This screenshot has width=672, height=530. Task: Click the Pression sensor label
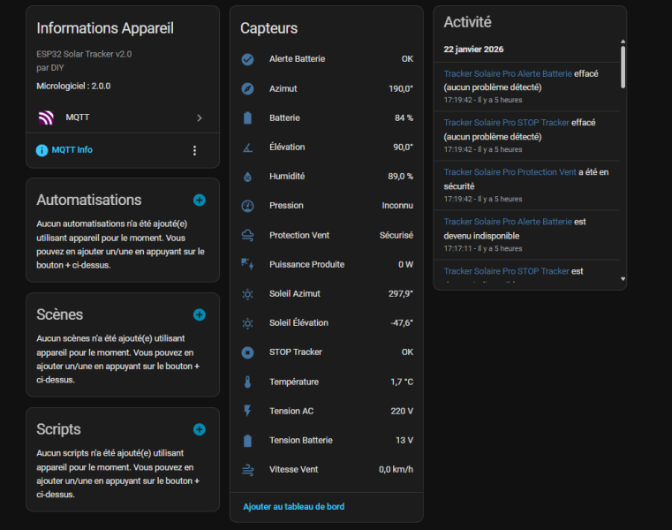point(286,206)
